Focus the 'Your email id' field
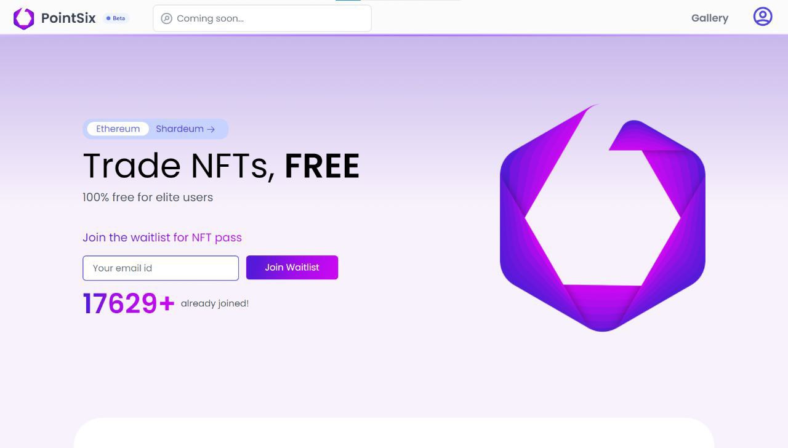Screen dimensions: 788x448 (161, 268)
